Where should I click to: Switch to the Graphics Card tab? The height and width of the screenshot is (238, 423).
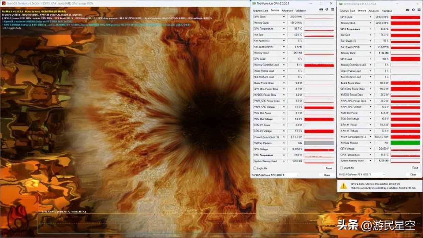(261, 11)
